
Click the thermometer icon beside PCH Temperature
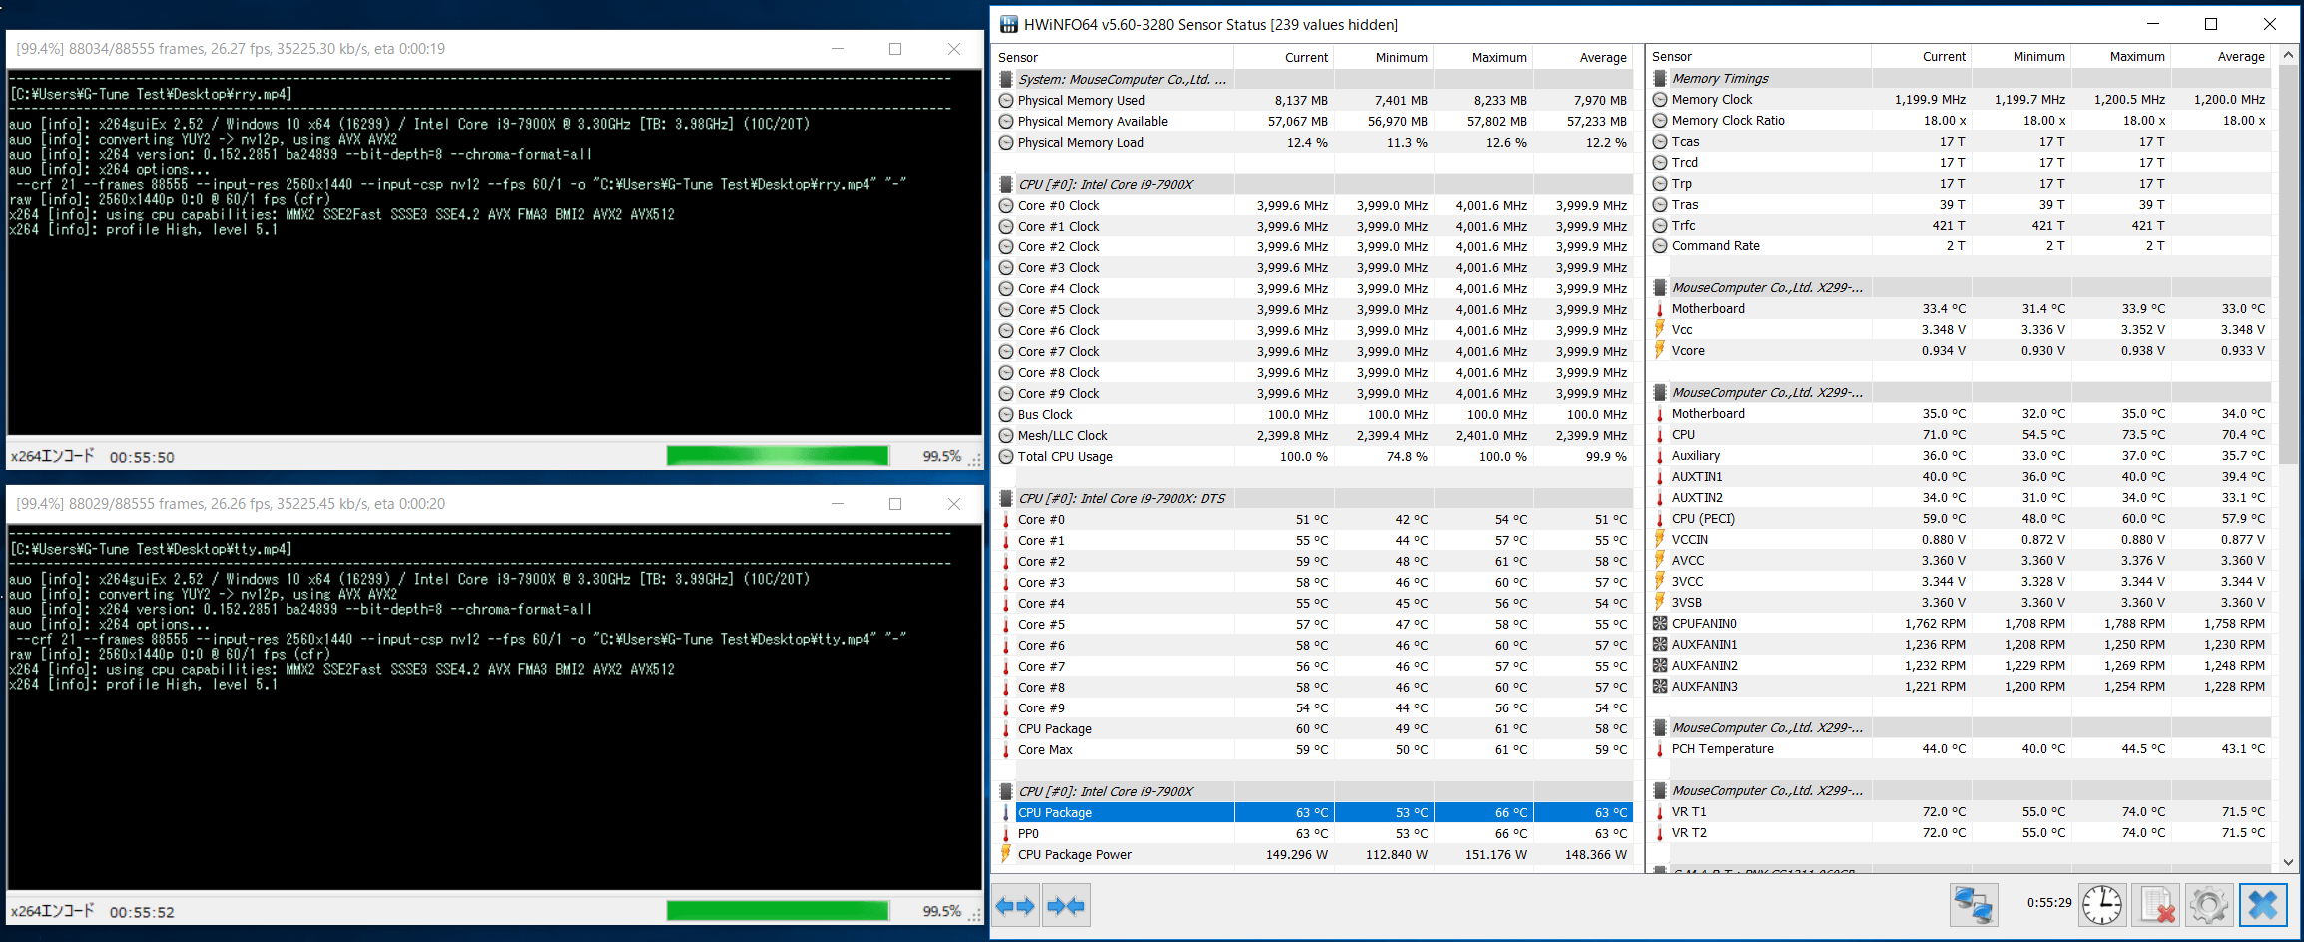pyautogui.click(x=1660, y=749)
